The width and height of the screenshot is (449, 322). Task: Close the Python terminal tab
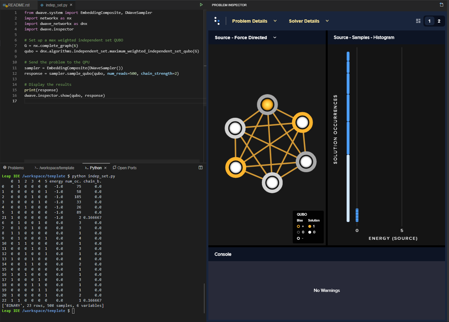(x=105, y=168)
